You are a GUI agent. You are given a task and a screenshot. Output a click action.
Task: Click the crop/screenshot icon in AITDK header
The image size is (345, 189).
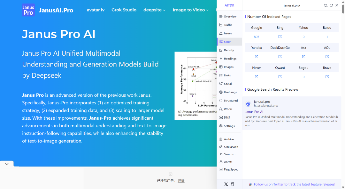click(326, 5)
